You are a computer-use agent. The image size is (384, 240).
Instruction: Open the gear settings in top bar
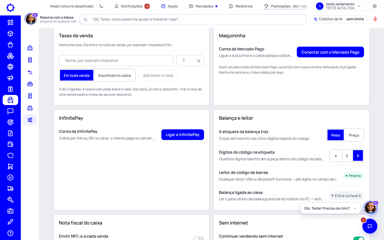click(x=375, y=6)
